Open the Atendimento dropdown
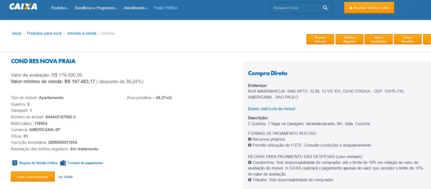The height and width of the screenshot is (189, 431). pos(136,8)
